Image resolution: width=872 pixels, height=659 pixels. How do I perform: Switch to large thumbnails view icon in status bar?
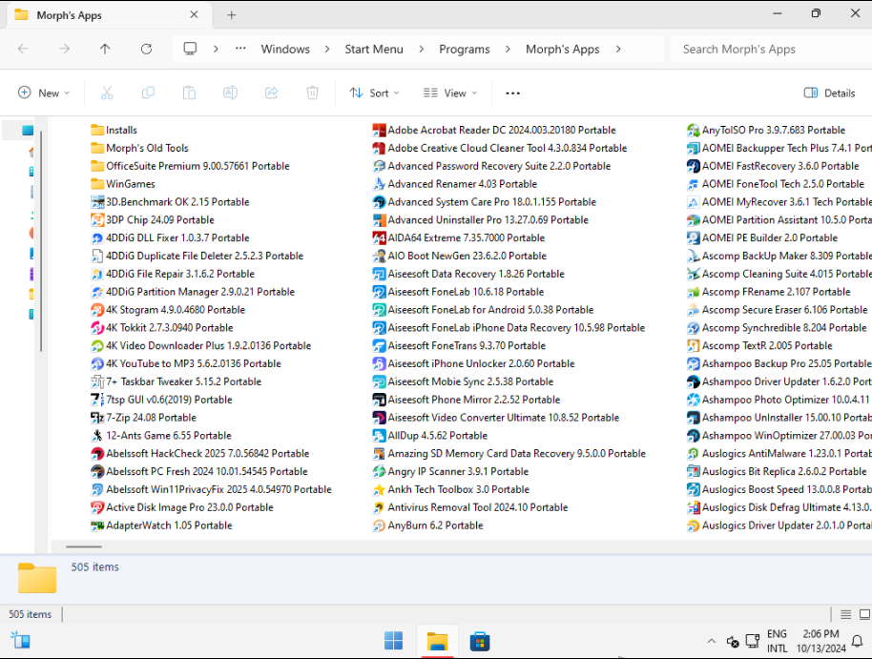point(864,614)
